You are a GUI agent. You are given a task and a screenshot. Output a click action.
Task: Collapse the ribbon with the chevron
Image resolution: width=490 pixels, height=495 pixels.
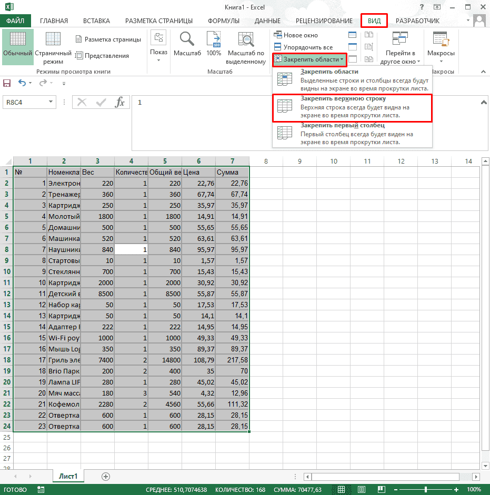[483, 72]
